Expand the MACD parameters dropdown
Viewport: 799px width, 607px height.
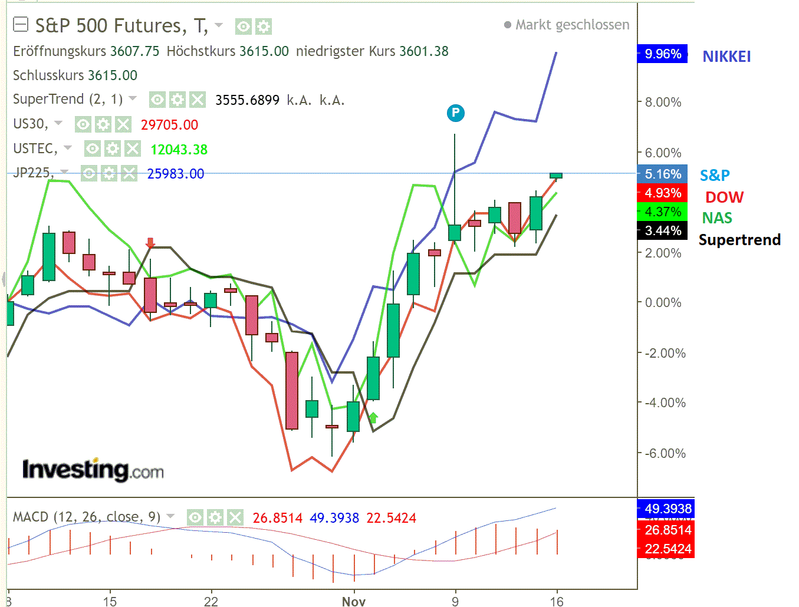point(170,516)
